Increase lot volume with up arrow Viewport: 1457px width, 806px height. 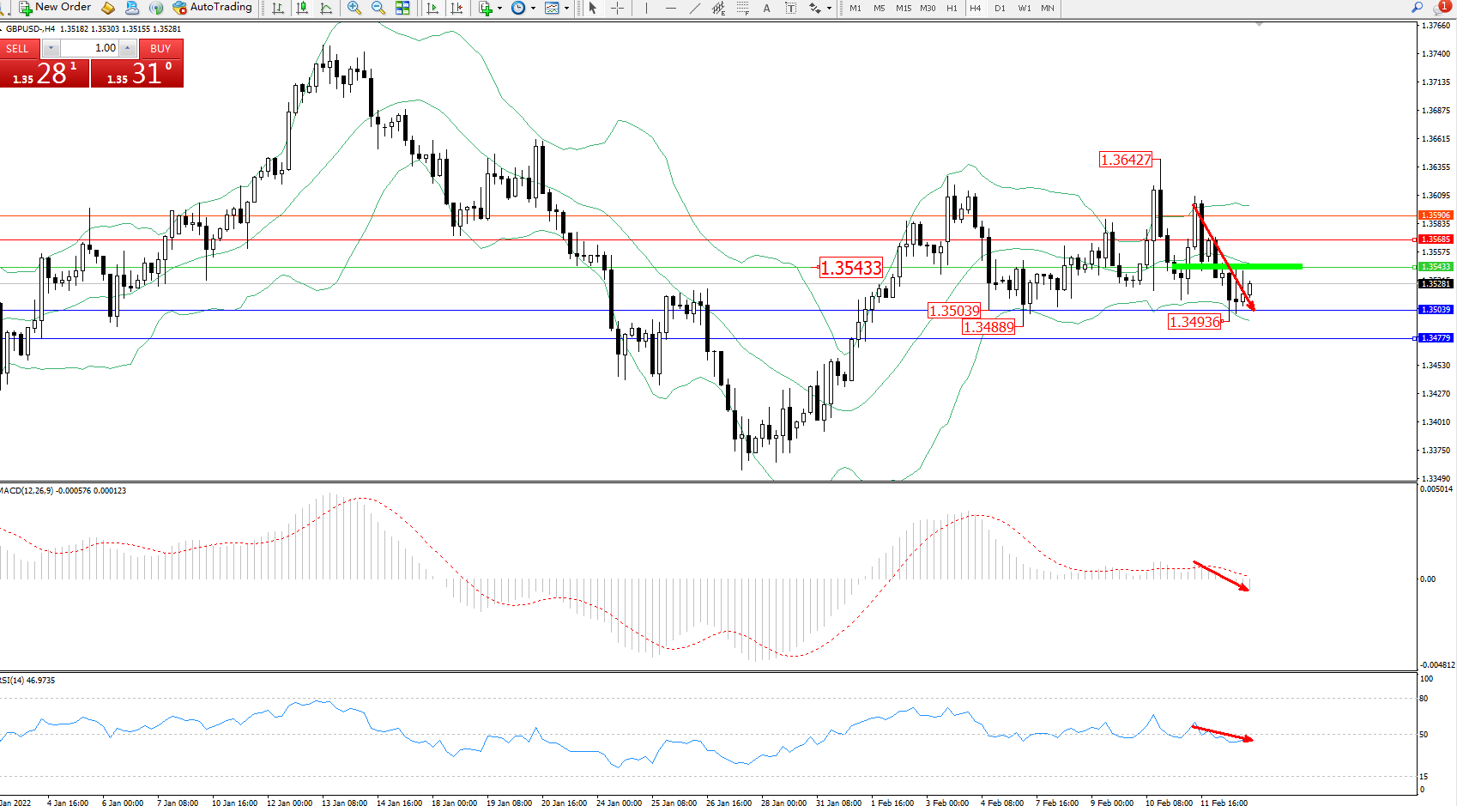(x=127, y=48)
